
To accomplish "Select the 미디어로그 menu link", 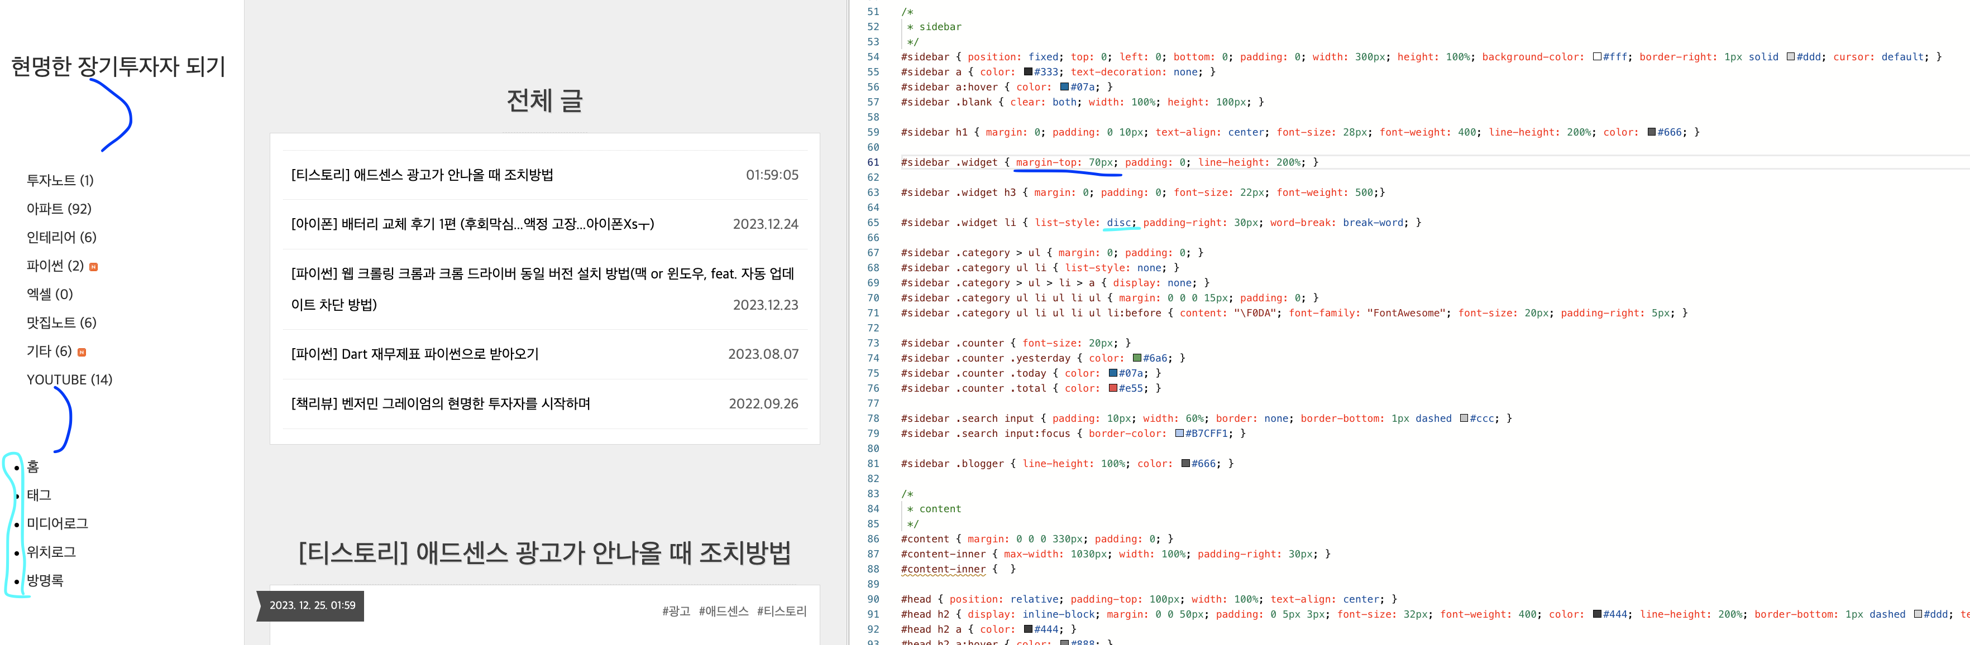I will click(x=58, y=523).
